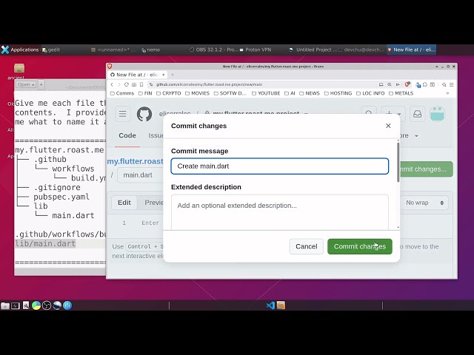The height and width of the screenshot is (355, 474).
Task: Switch to the Code tab
Action: 127,135
